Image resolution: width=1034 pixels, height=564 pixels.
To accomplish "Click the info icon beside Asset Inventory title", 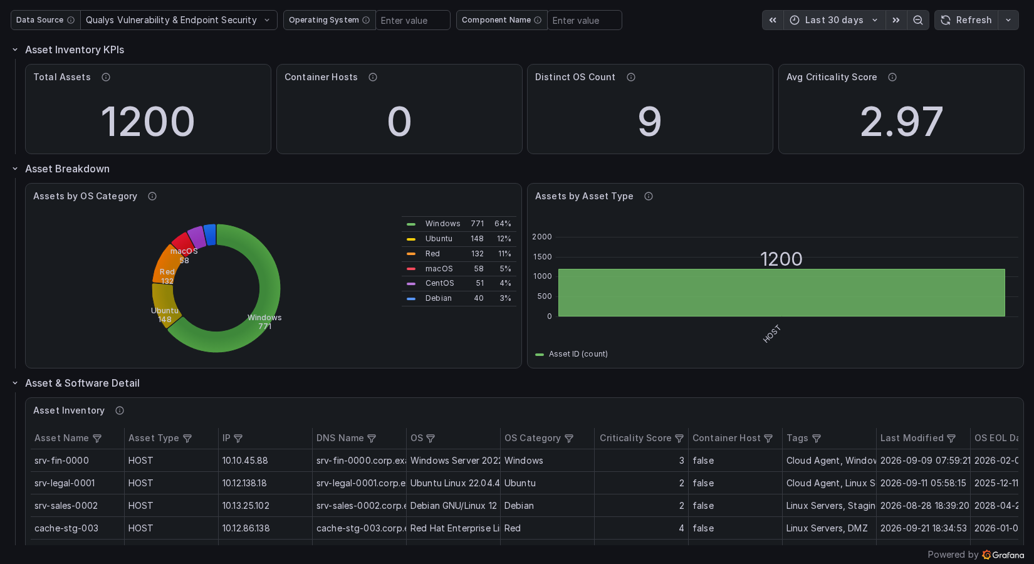I will [x=120, y=410].
